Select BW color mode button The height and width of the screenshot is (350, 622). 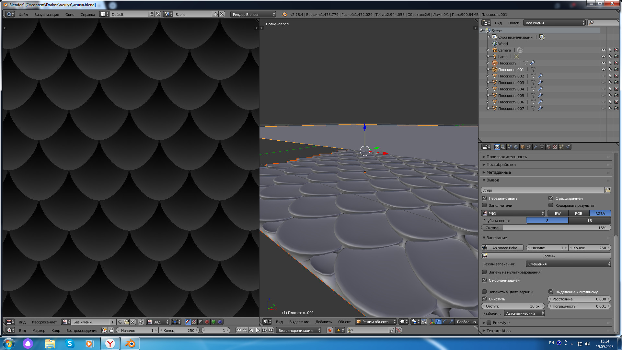558,213
